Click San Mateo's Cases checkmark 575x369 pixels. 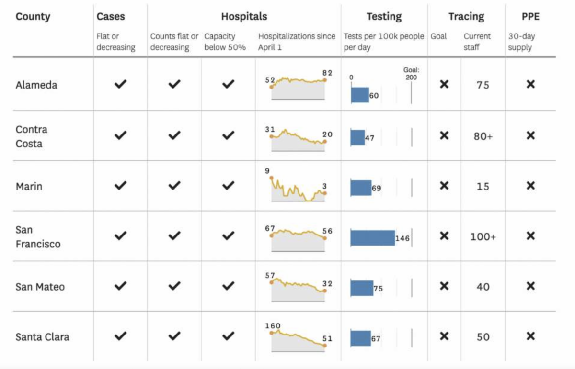[x=120, y=286]
